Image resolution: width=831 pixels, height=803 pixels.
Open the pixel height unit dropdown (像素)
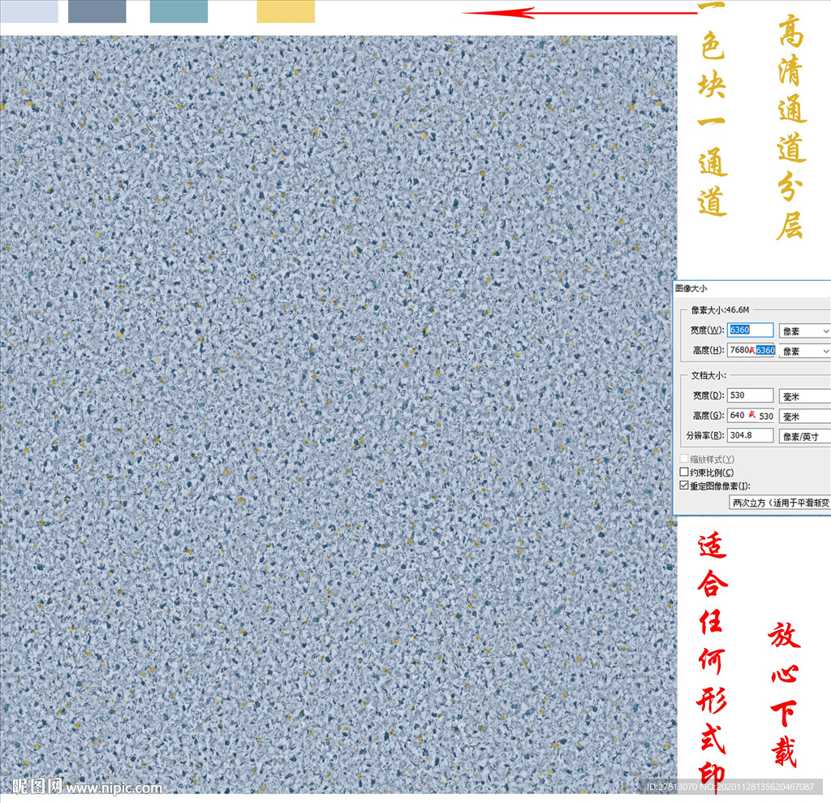click(x=804, y=351)
